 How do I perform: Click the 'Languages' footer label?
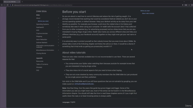coord(66,102)
